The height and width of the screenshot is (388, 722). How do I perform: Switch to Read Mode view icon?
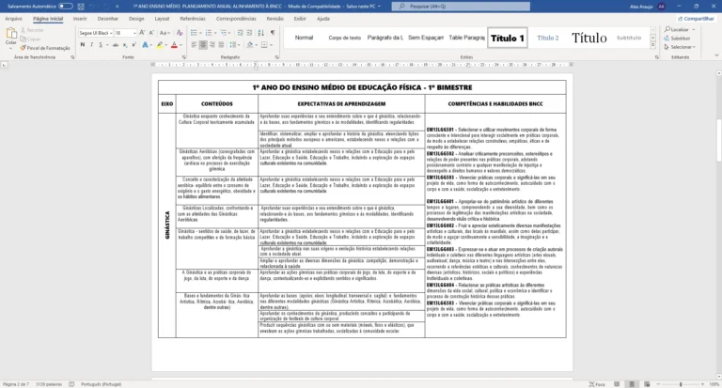click(x=617, y=384)
